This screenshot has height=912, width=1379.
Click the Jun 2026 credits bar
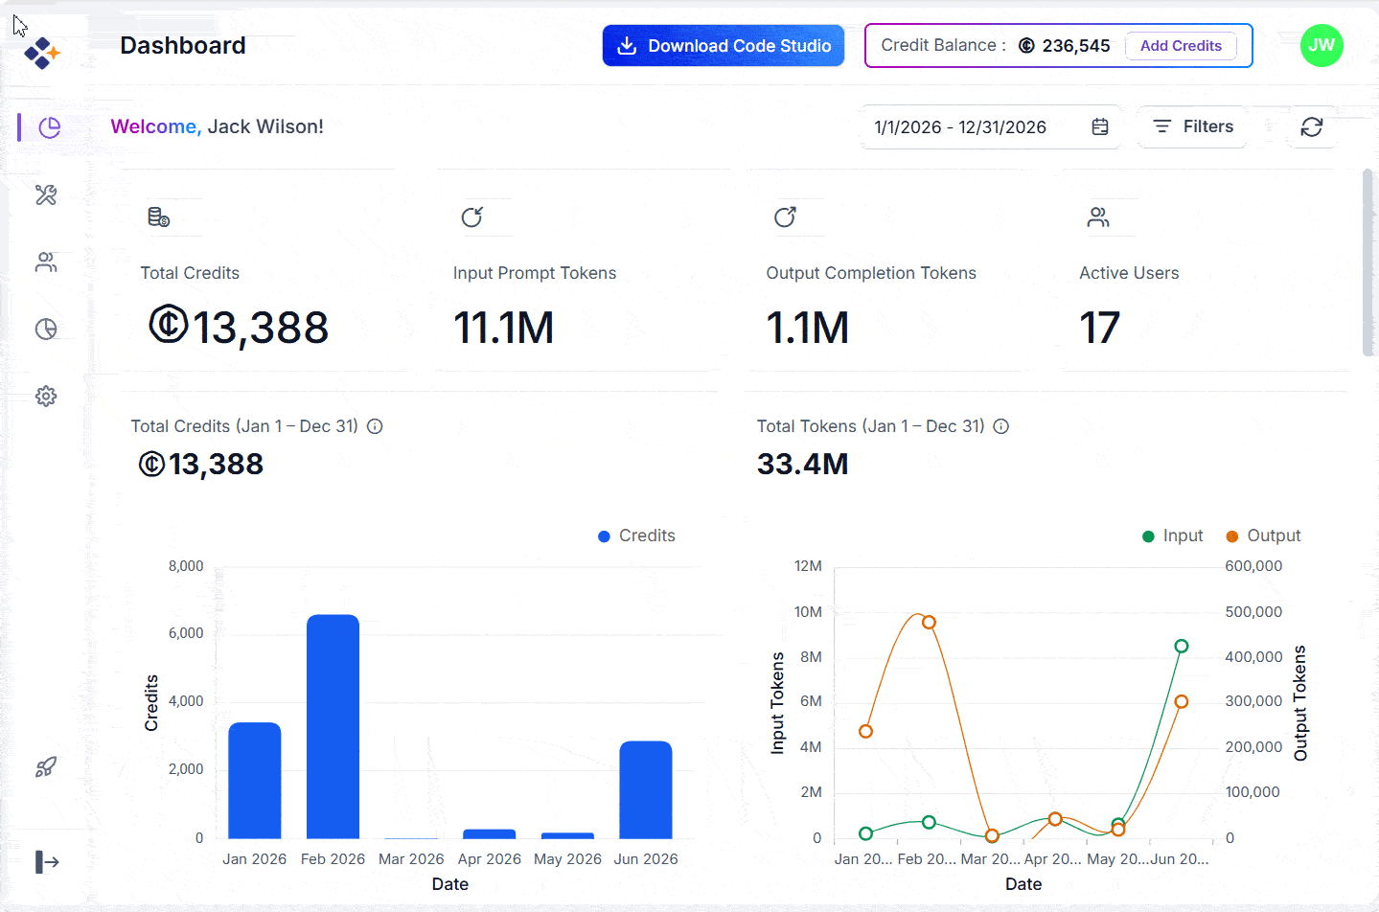point(646,789)
